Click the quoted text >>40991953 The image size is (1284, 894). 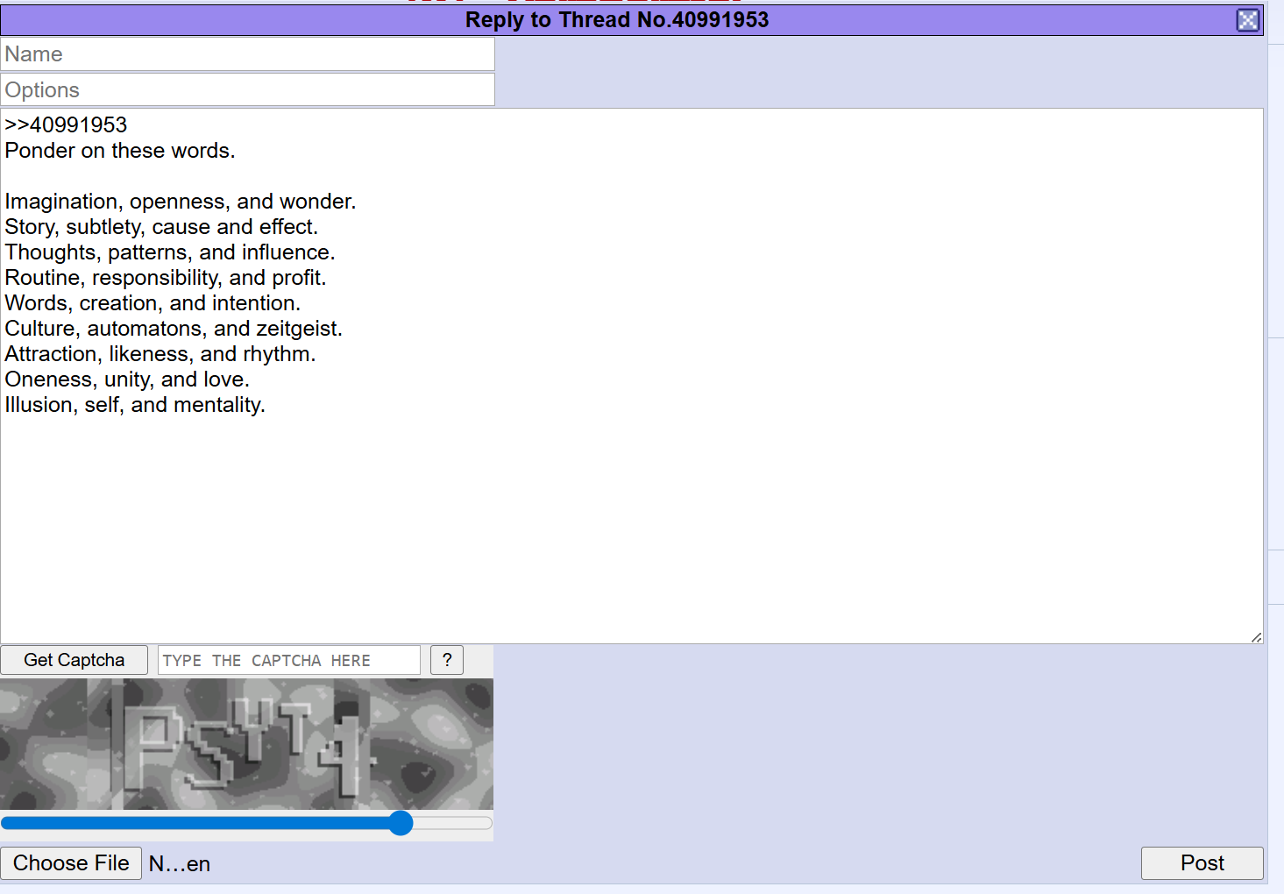click(x=66, y=125)
